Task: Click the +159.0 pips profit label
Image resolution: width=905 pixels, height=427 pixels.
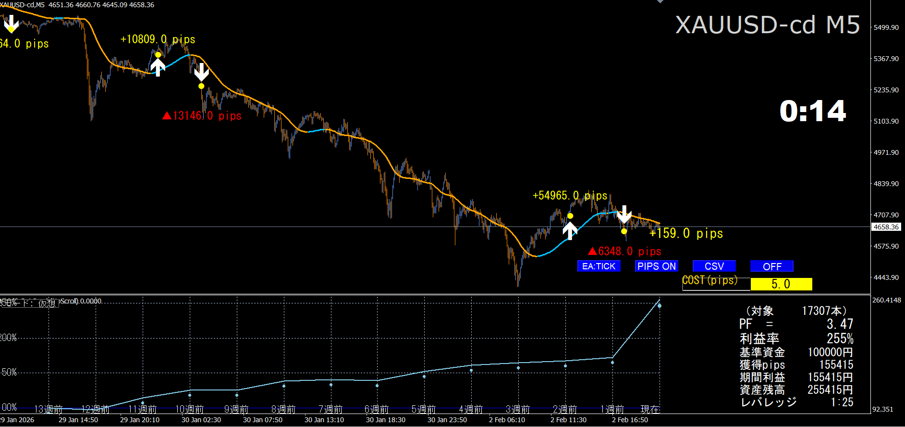Action: point(686,233)
